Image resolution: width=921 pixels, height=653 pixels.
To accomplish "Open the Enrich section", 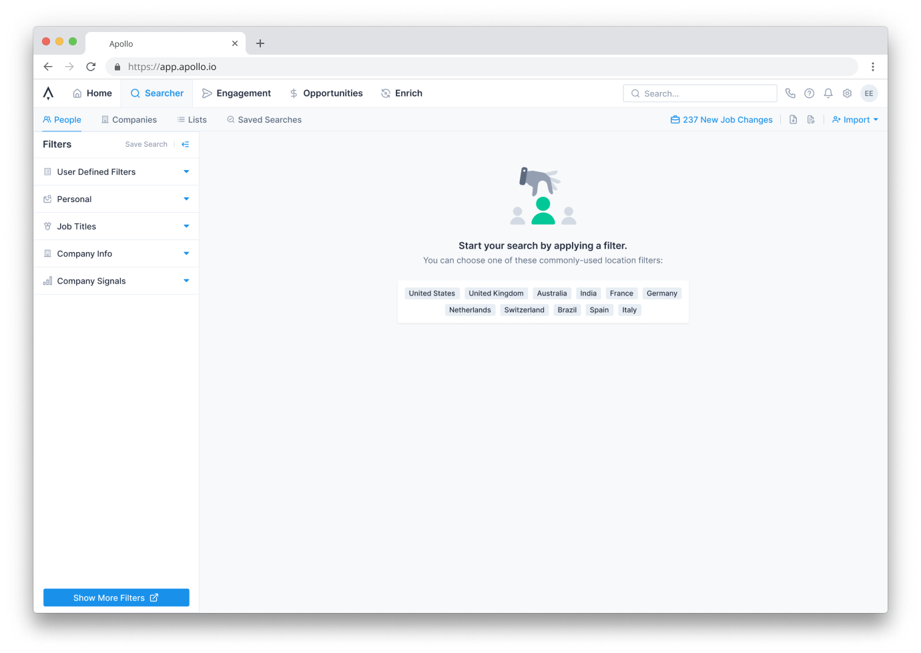I will tap(402, 93).
